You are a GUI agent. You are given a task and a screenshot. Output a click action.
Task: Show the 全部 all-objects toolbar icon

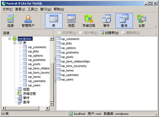click(142, 21)
